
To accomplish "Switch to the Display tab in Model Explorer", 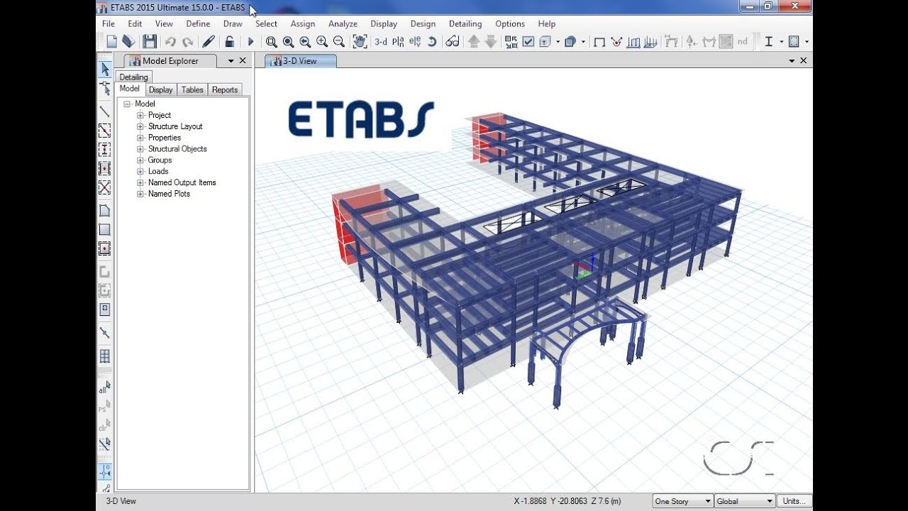I will (160, 89).
